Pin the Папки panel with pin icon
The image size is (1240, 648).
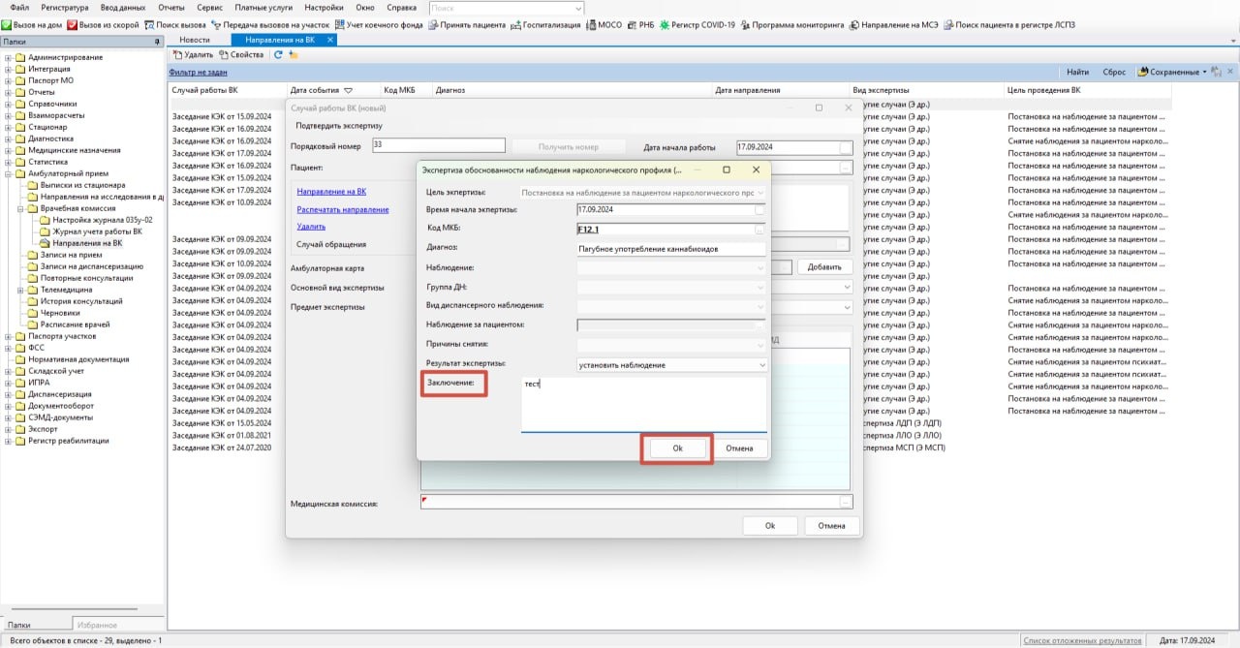coord(157,42)
